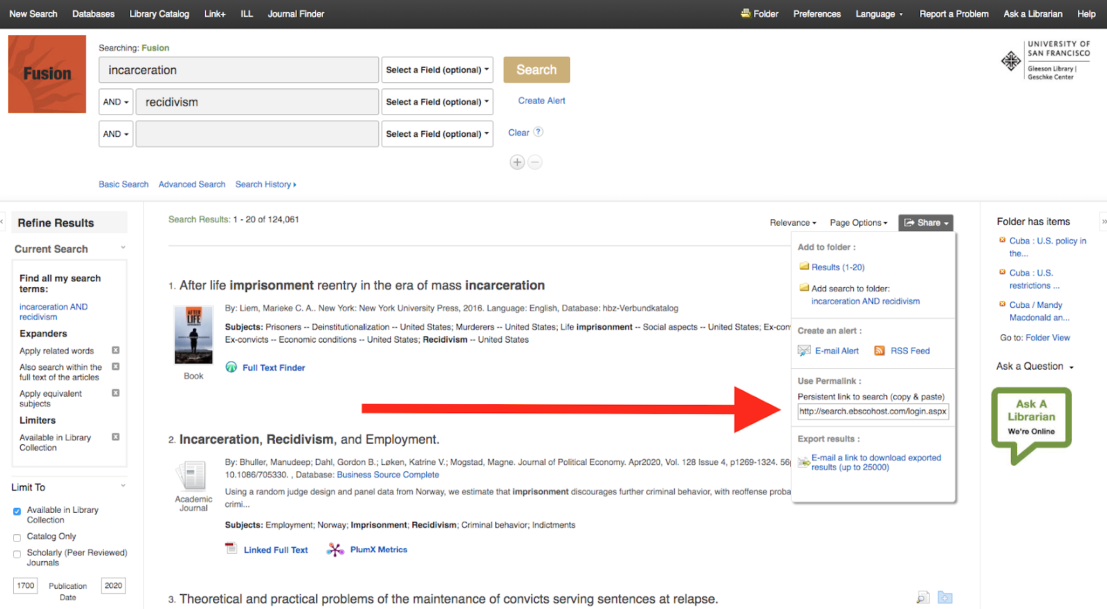This screenshot has width=1107, height=609.
Task: Open Report a Problem in top bar
Action: (954, 14)
